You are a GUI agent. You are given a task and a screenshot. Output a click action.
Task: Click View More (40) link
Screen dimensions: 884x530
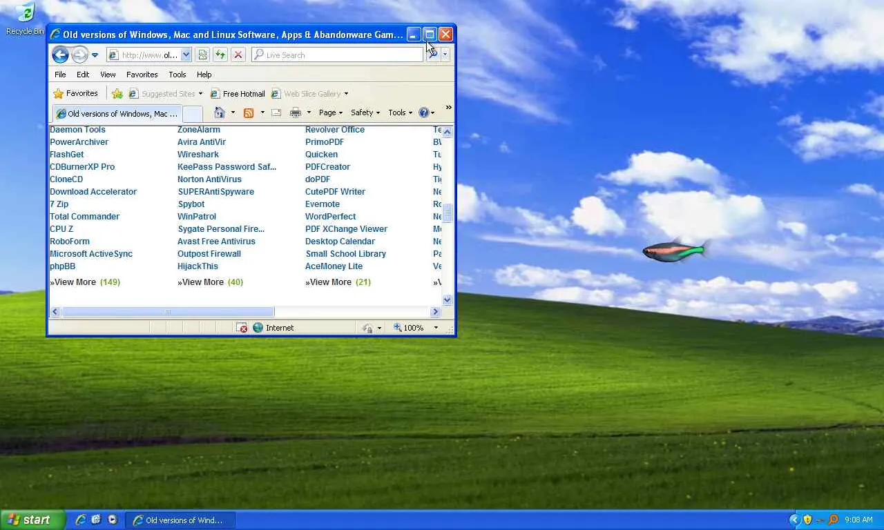pyautogui.click(x=210, y=282)
